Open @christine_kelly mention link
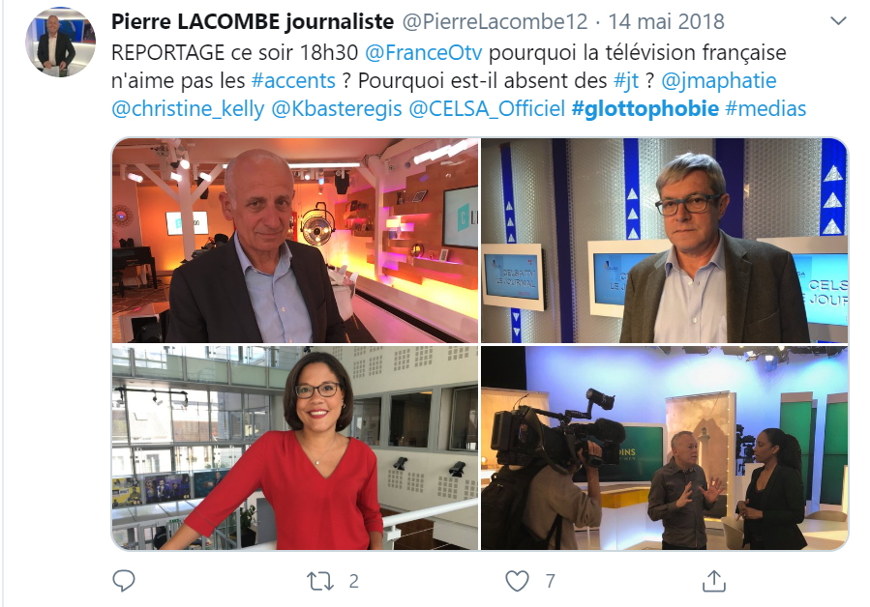This screenshot has width=870, height=607. pyautogui.click(x=188, y=108)
